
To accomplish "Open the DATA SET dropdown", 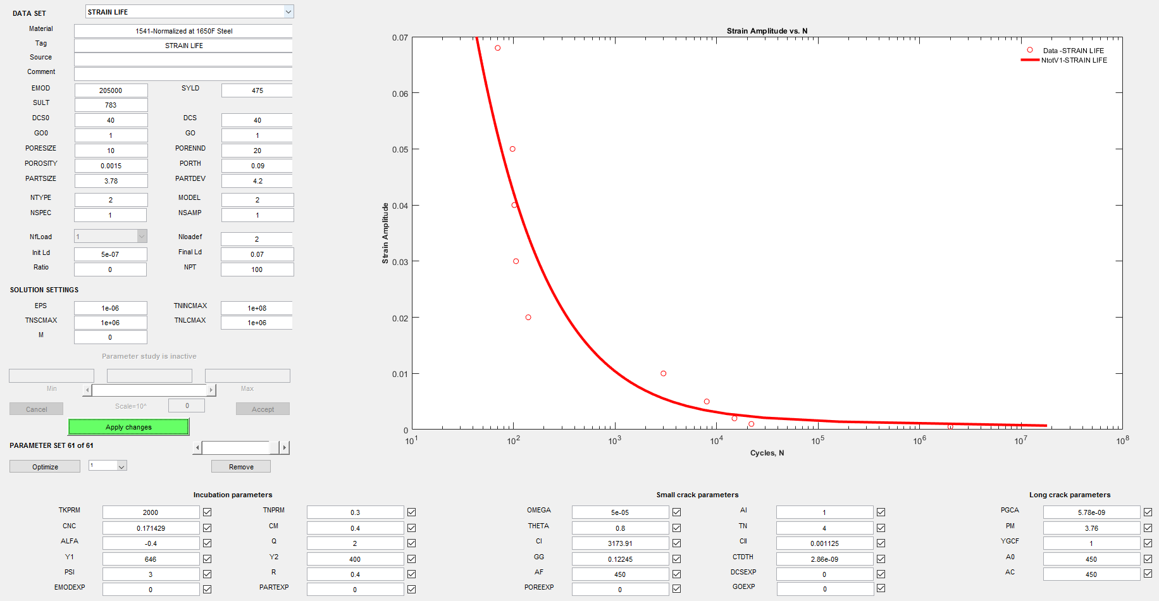I will [x=288, y=12].
